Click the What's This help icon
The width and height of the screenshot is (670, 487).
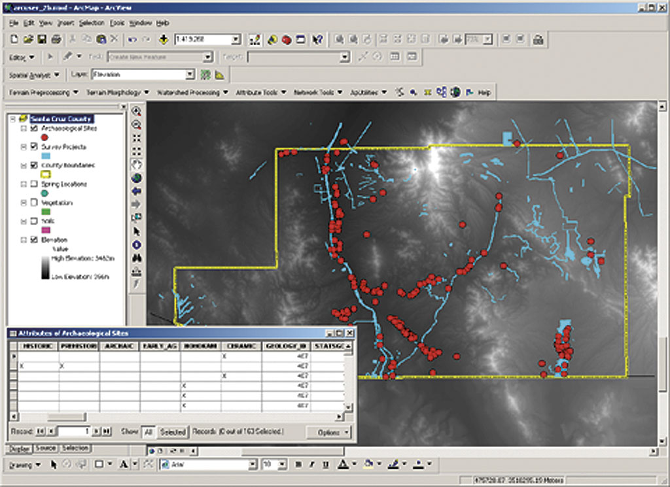pyautogui.click(x=318, y=40)
